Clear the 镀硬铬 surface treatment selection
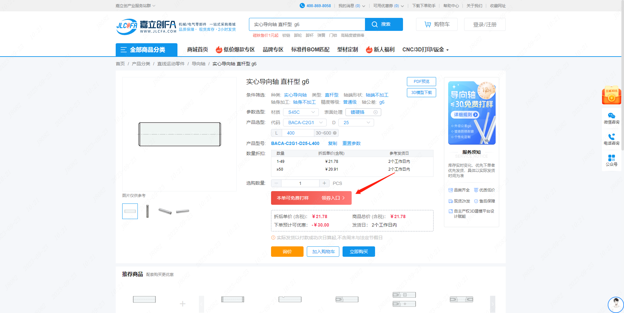 pos(375,112)
